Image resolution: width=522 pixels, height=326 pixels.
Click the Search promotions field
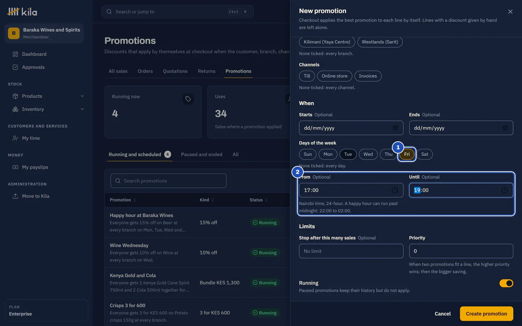[169, 181]
